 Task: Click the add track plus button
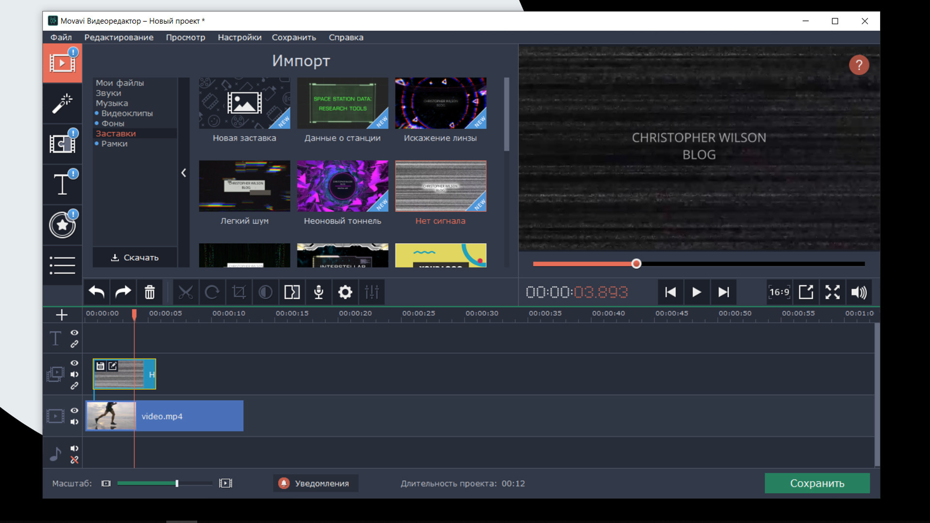click(x=62, y=315)
